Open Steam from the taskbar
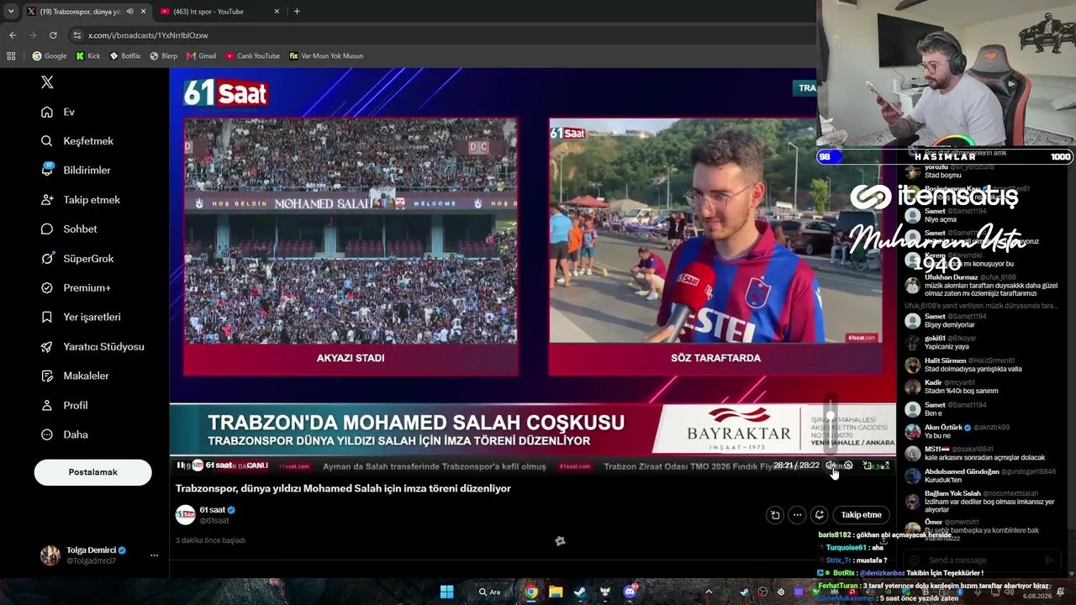 [x=580, y=592]
